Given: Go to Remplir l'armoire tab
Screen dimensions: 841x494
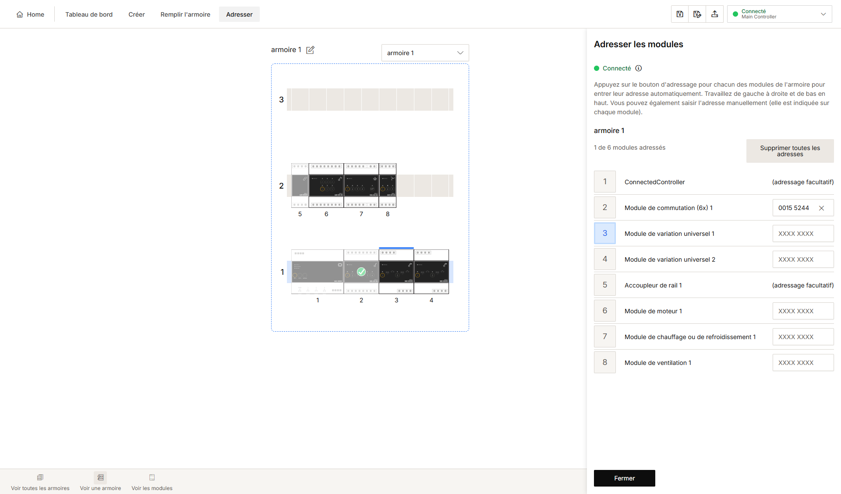Looking at the screenshot, I should (185, 14).
